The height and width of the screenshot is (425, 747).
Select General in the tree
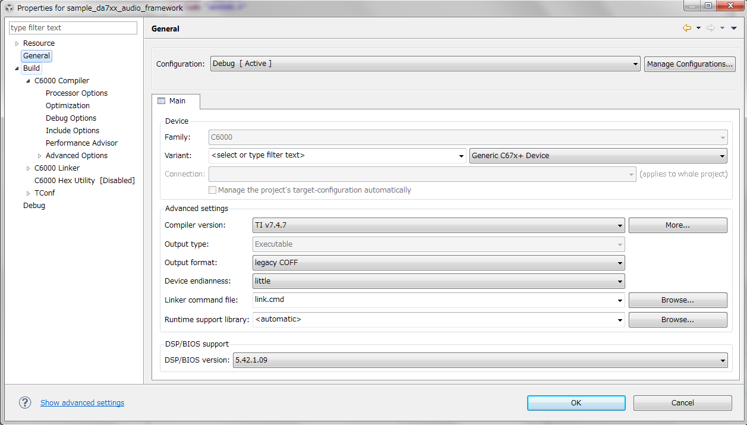(36, 56)
